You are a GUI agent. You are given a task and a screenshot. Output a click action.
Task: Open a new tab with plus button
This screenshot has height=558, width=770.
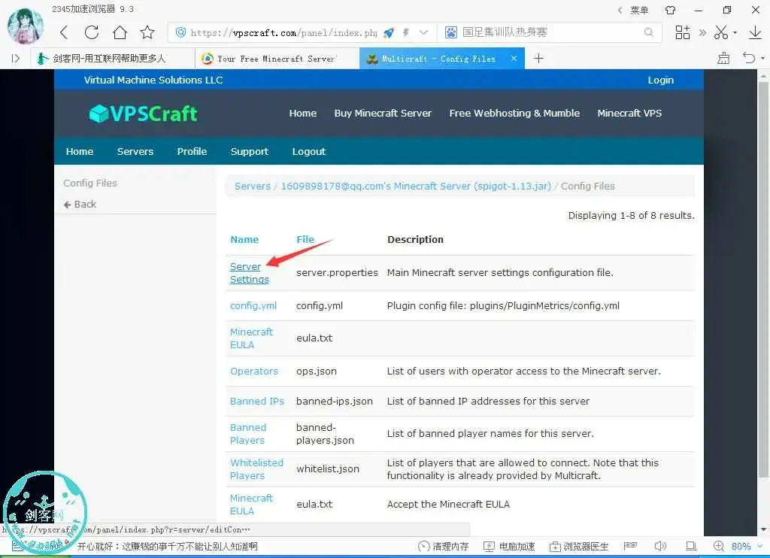[x=538, y=59]
